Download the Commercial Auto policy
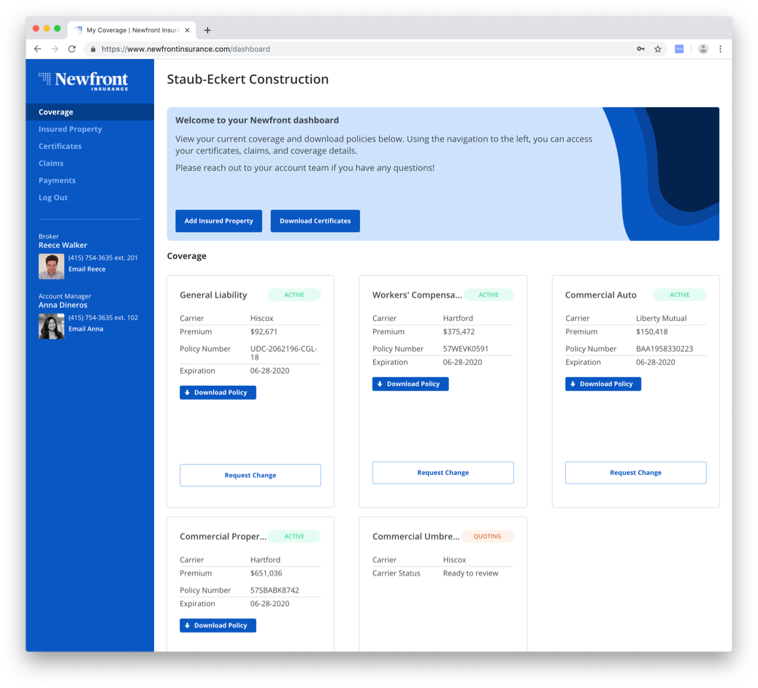 [x=603, y=384]
